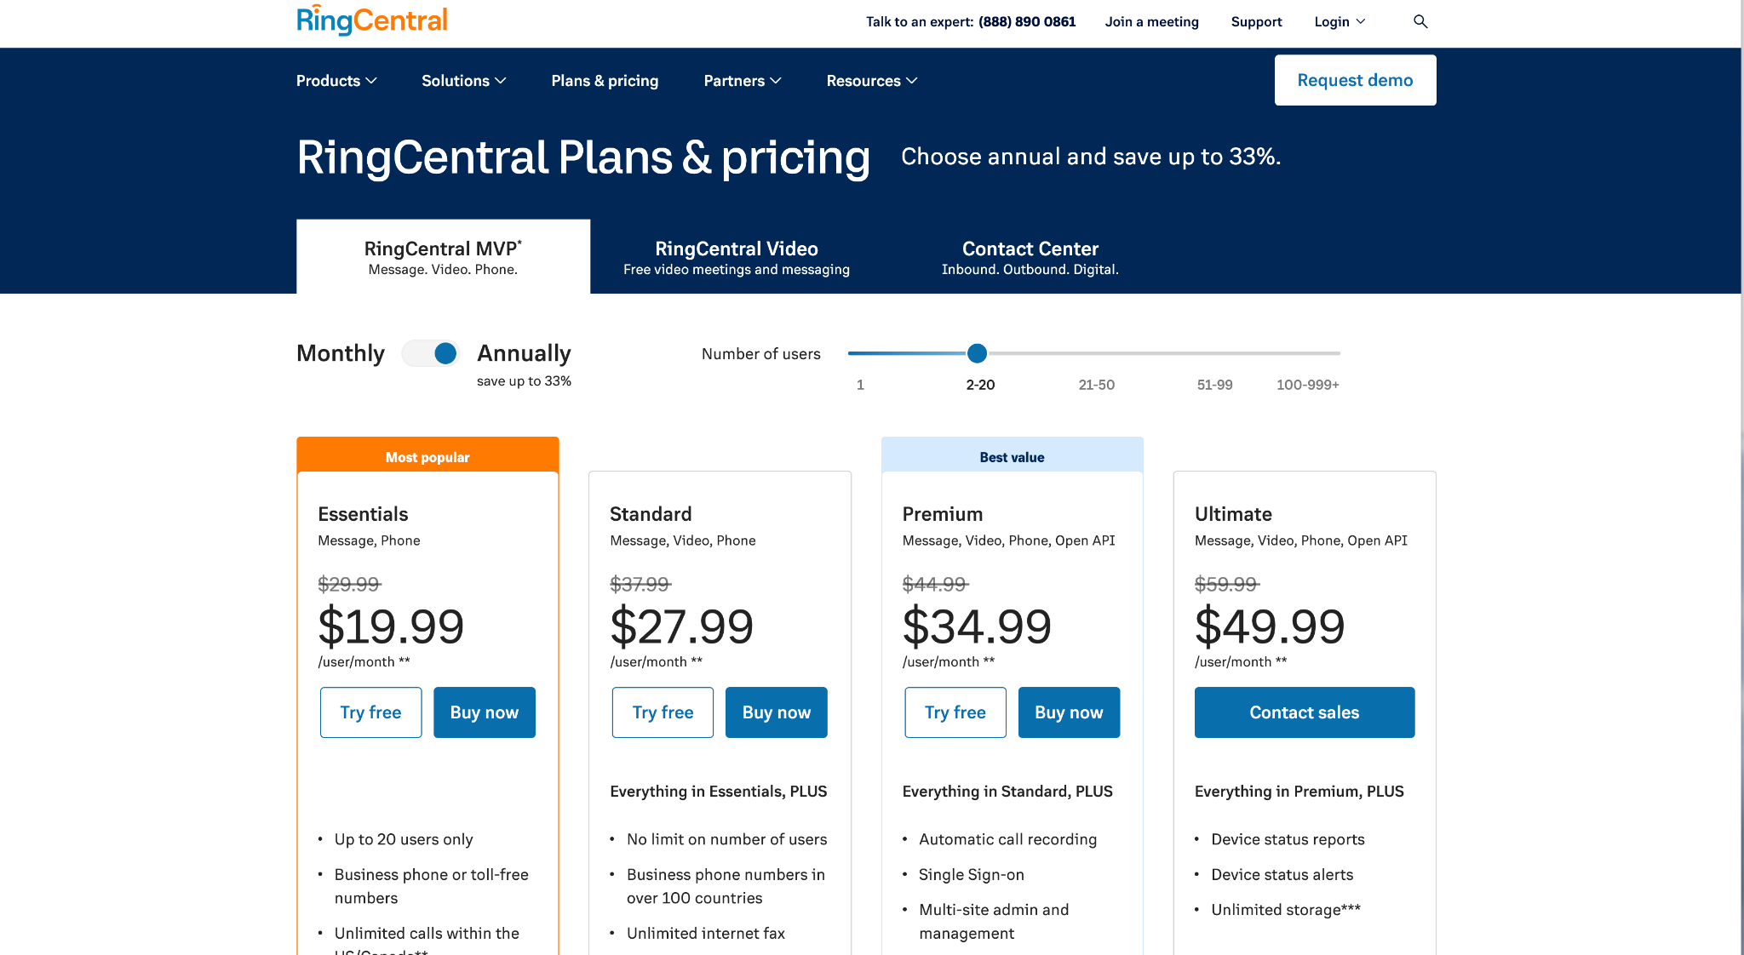
Task: Click the Request demo button
Action: 1354,80
